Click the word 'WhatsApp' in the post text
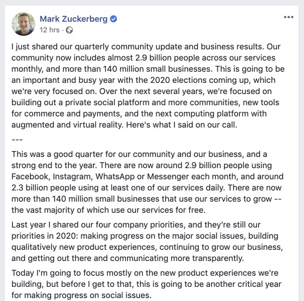 coord(115,176)
